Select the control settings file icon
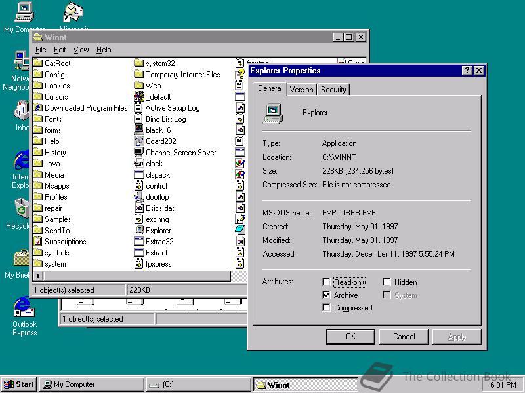Screen dimensions: 525x393 (x=138, y=185)
